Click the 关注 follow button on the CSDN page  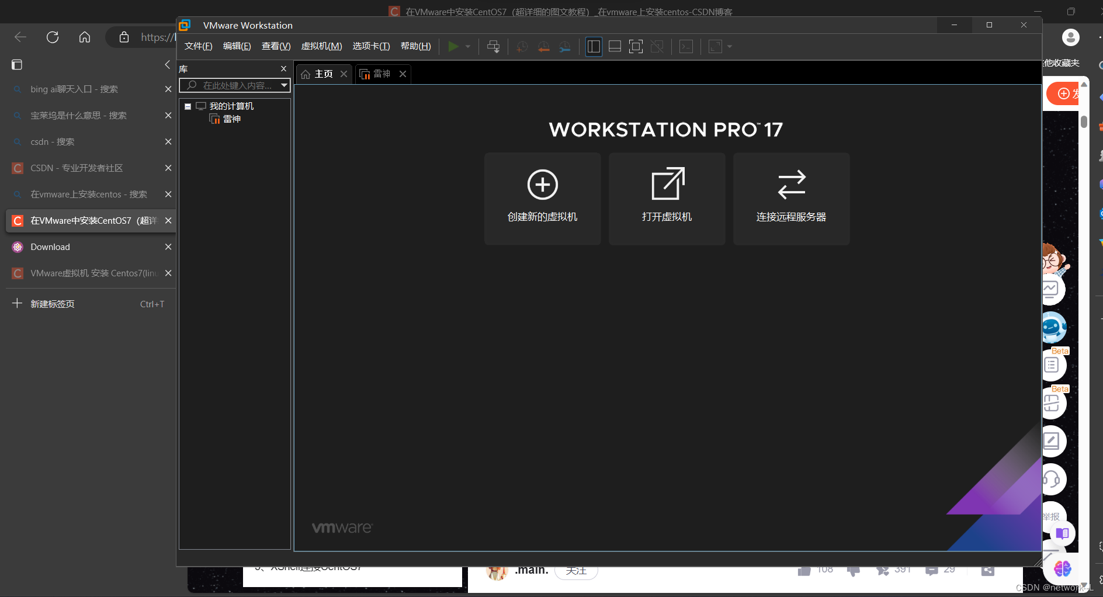[x=576, y=572]
